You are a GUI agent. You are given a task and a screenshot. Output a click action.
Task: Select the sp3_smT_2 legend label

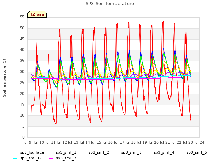(99, 153)
